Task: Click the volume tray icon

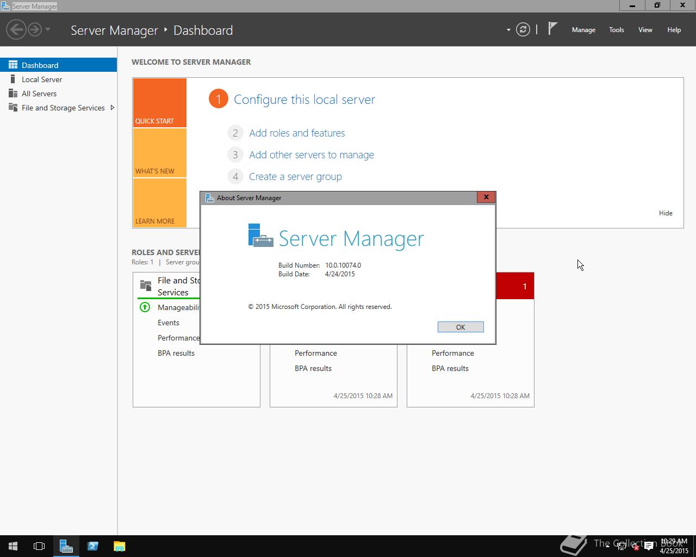Action: coord(635,547)
